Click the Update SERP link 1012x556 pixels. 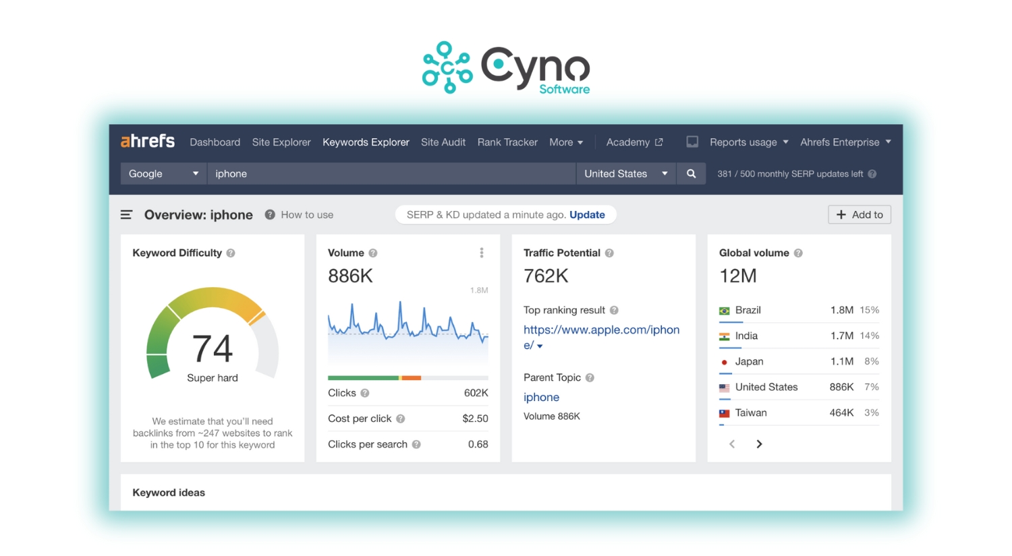587,215
